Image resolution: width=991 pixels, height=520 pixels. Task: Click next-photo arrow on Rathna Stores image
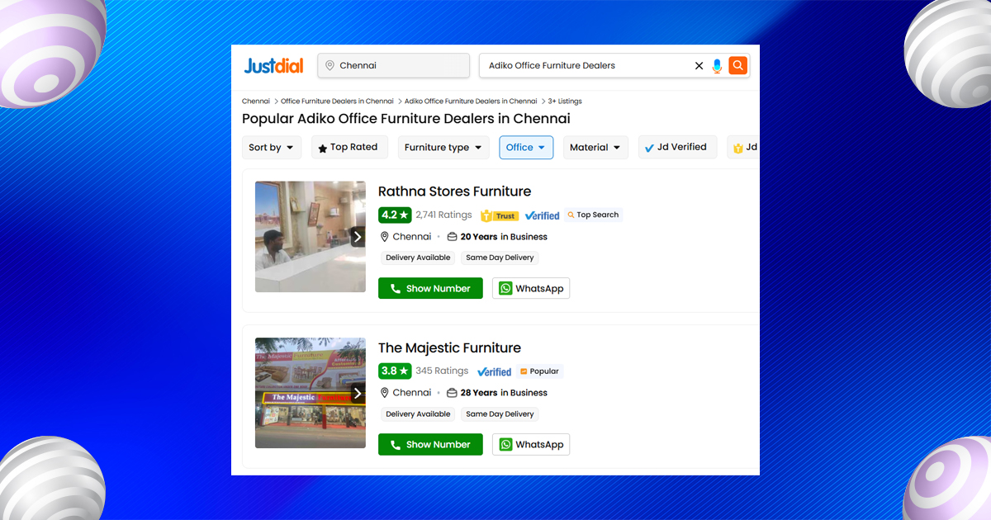[358, 237]
